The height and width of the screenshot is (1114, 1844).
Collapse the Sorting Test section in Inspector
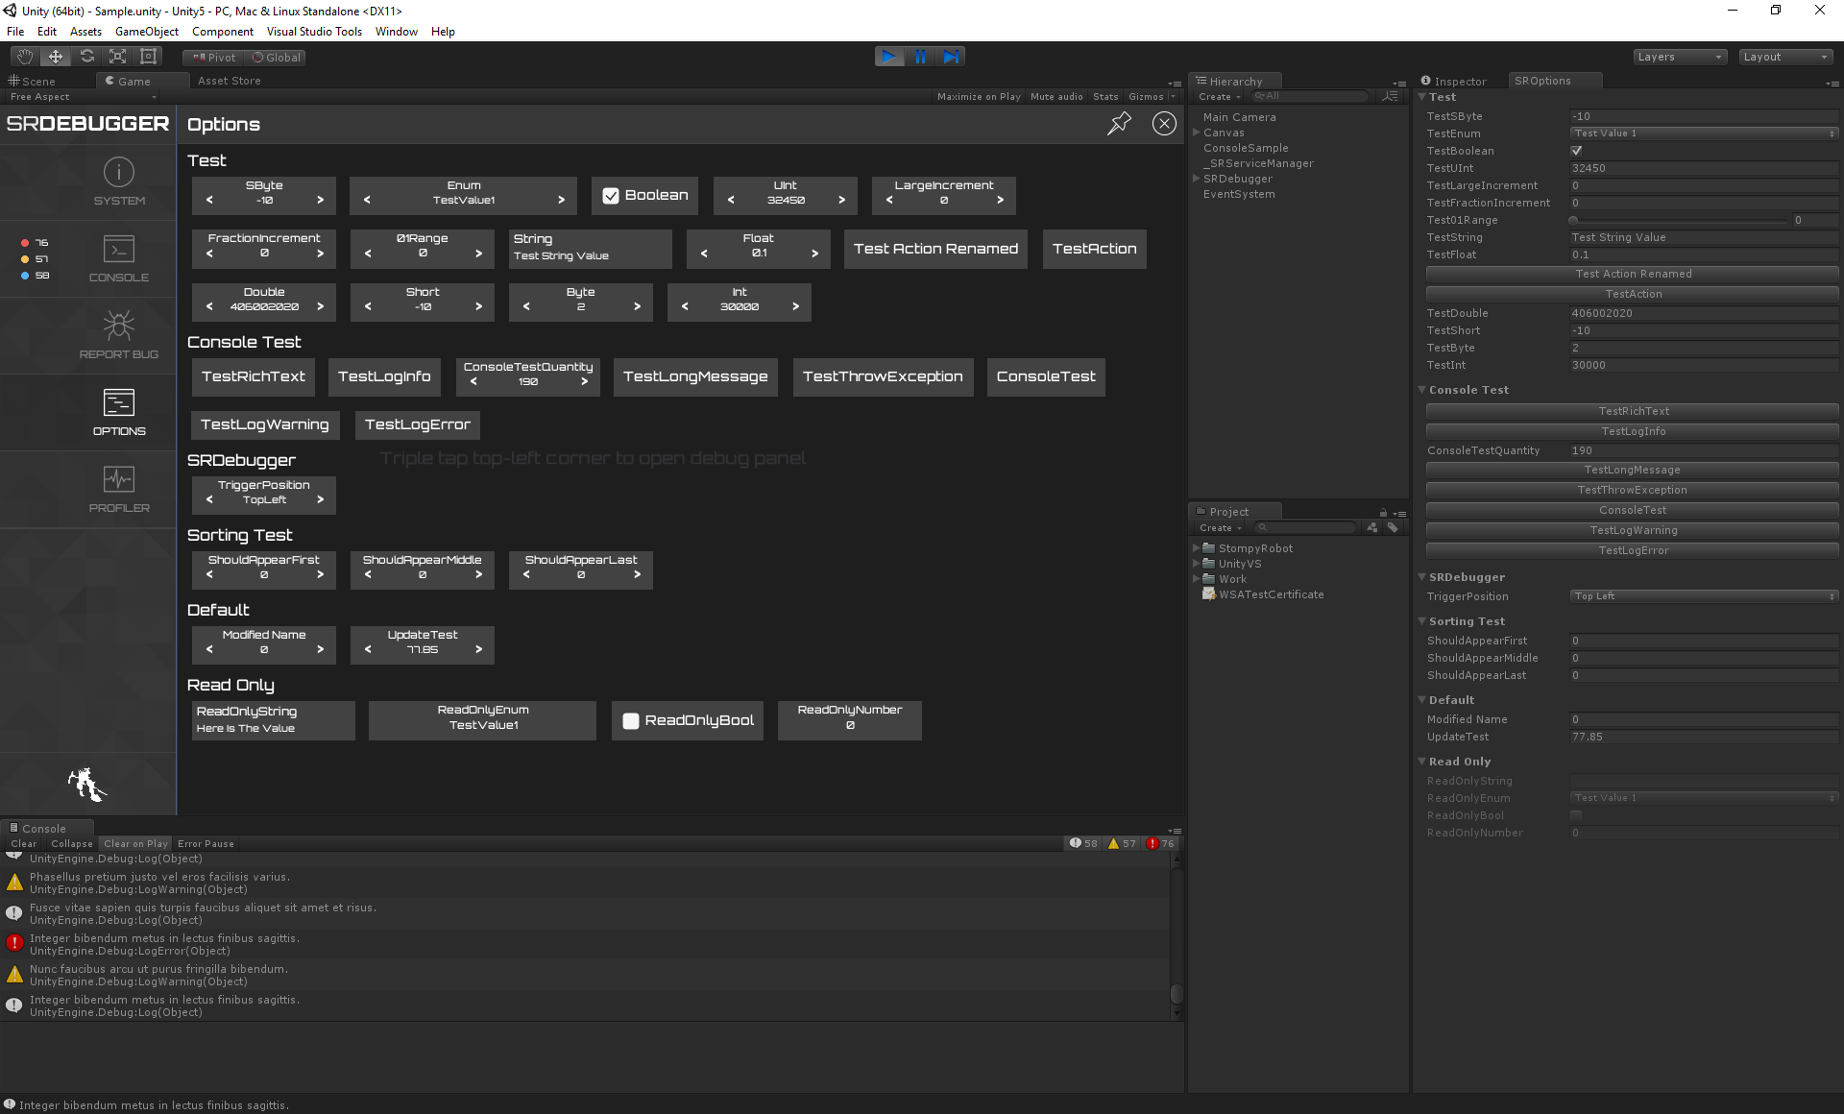point(1422,621)
